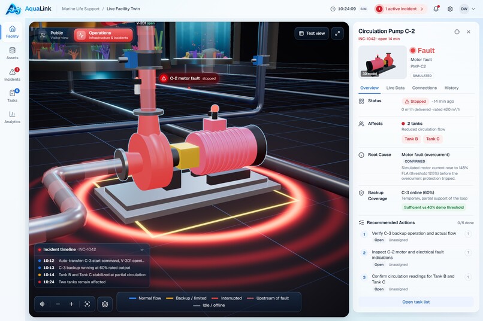Open the Tank B tag
The image size is (483, 321).
(x=411, y=139)
